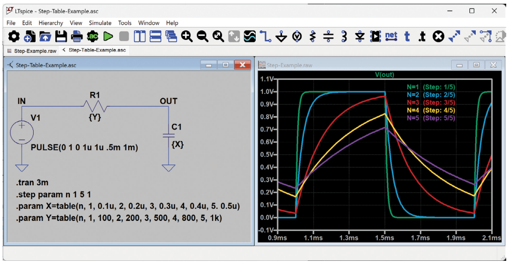Click the resistor R1 symbol

tap(95, 106)
